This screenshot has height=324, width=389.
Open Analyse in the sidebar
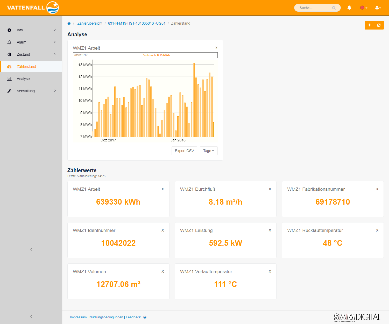tap(31, 79)
